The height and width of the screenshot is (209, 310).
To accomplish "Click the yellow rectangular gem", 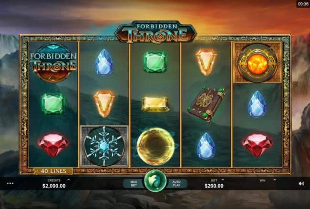I will (x=155, y=104).
